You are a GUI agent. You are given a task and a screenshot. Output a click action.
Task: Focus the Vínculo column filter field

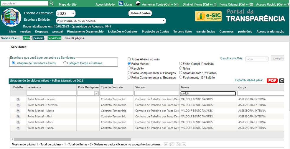[x=157, y=93]
